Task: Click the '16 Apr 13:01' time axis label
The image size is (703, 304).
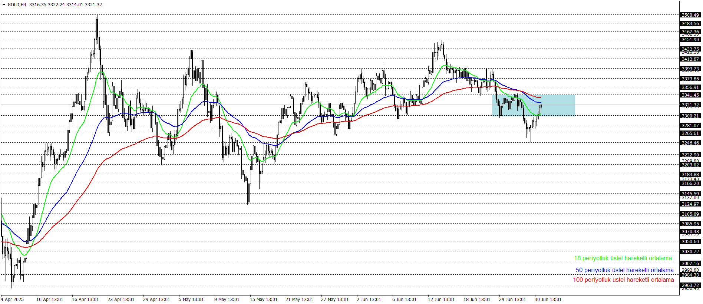Action: [x=85, y=300]
